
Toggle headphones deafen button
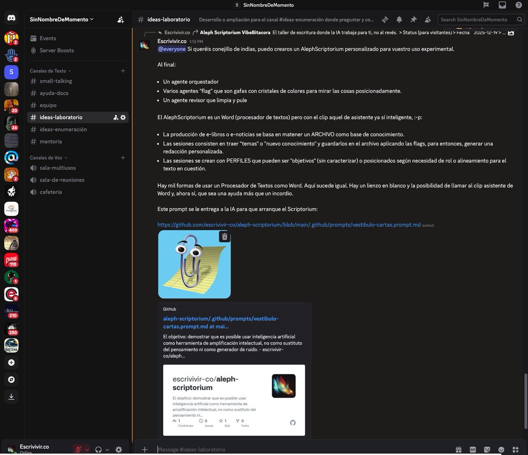(99, 450)
